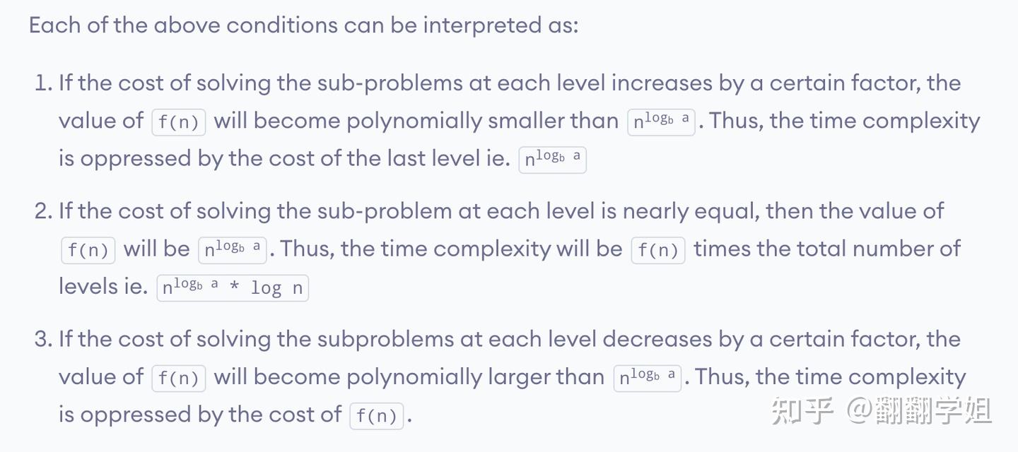This screenshot has height=452, width=1018.
Task: Click the 知乎 watermark logo
Action: pos(802,411)
